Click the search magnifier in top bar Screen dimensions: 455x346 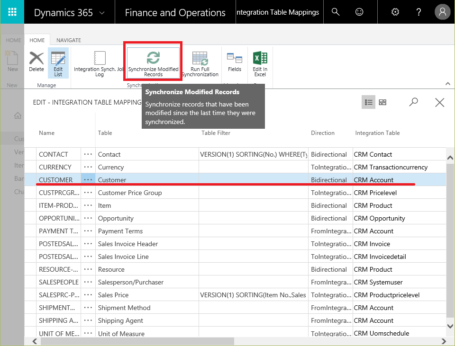(336, 12)
